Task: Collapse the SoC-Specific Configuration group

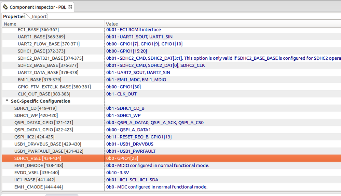Action: coord(7,101)
